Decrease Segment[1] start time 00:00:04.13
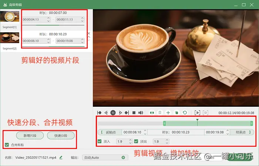 48,21
